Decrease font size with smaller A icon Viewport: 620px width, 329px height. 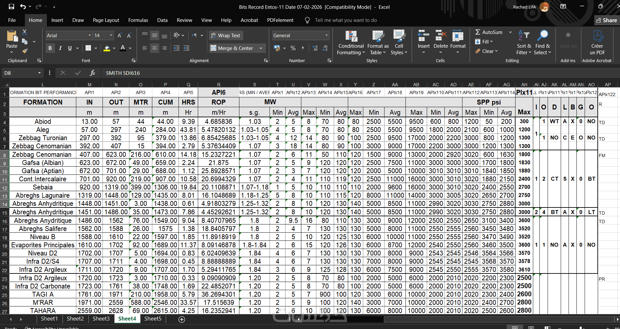(129, 35)
